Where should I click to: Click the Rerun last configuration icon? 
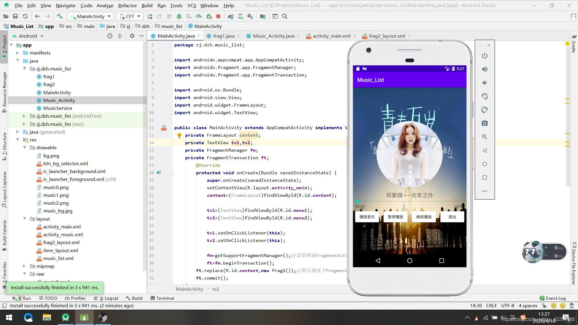pyautogui.click(x=150, y=16)
